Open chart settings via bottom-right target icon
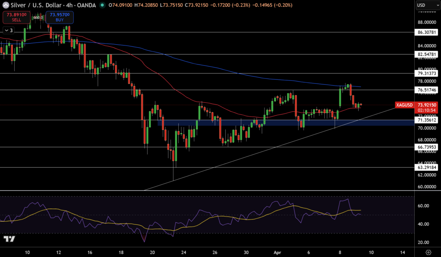 (428, 252)
